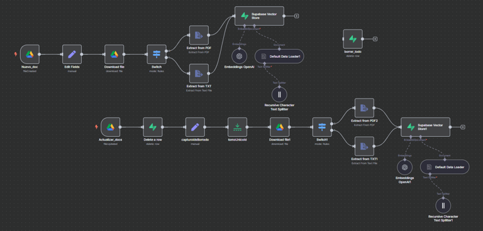Viewport: 483px width, 231px height.
Task: Click the 'borrar_todo' label text
Action: tap(353, 51)
